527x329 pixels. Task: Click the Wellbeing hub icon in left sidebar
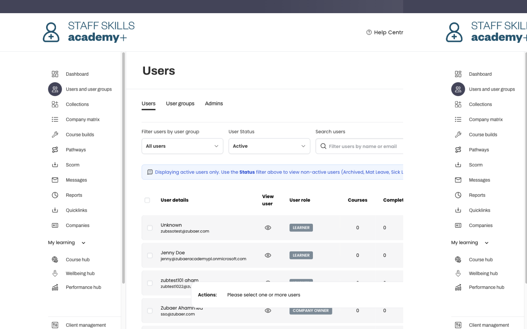tap(55, 273)
